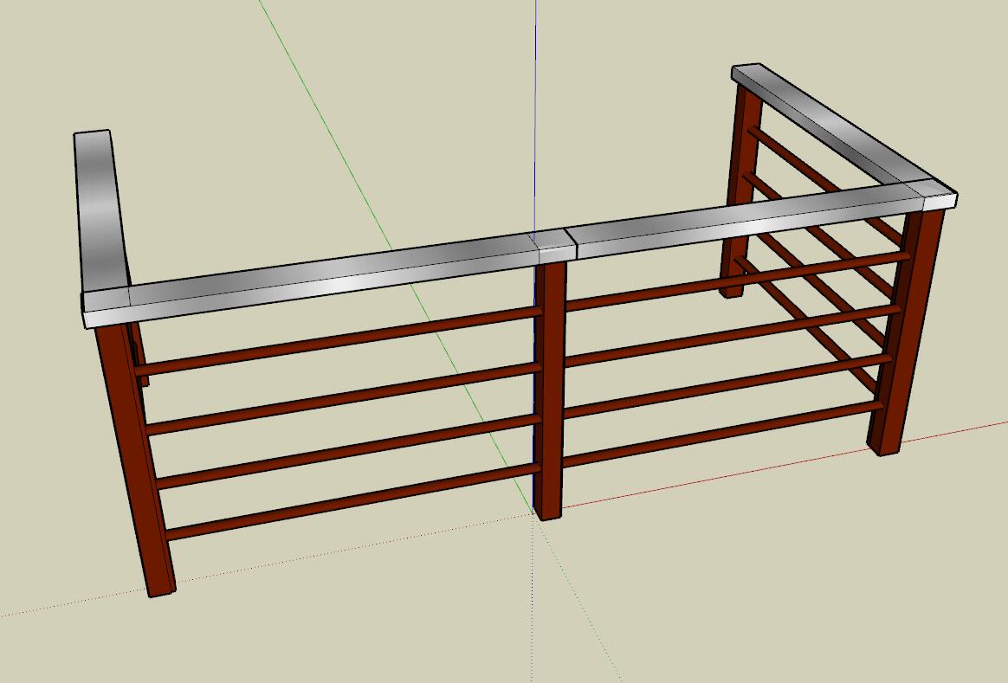Screen dimensions: 1008x683
Task: Click second horizontal rail in left section
Action: coord(346,395)
